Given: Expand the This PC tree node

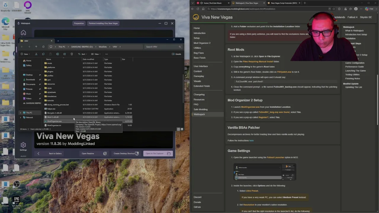Looking at the screenshot, I should (20, 113).
